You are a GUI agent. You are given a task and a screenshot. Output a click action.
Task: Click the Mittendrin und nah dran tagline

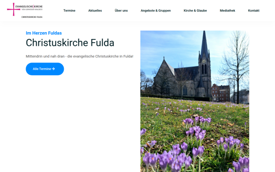click(79, 56)
